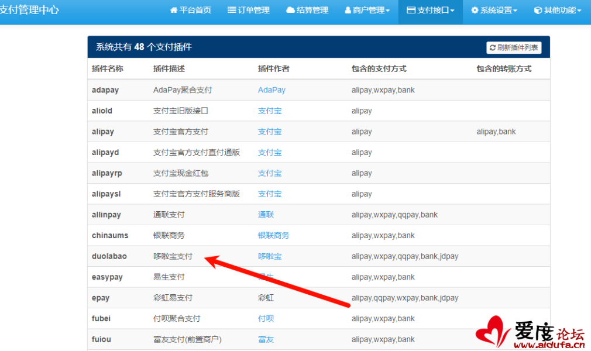Click the 支付宝官方支付直付通版 description
This screenshot has width=591, height=351.
coord(197,152)
